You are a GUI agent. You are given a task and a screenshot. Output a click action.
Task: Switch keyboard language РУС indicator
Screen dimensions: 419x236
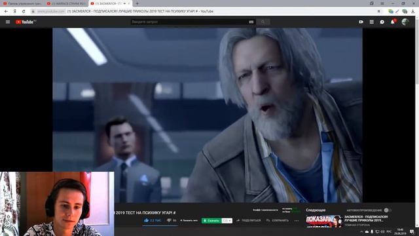[389, 231]
